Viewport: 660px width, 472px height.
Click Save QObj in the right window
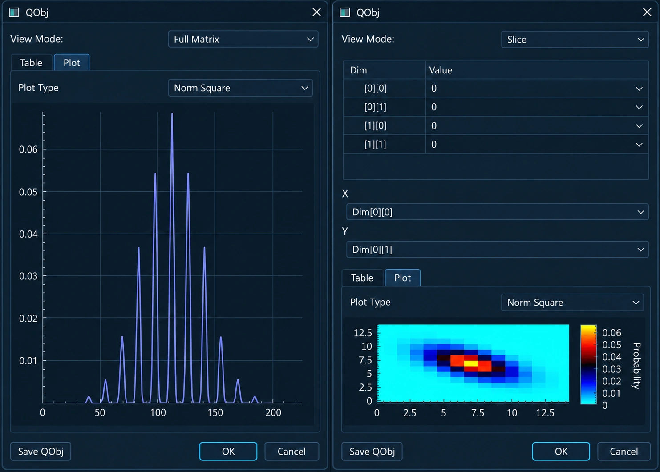[x=372, y=452]
